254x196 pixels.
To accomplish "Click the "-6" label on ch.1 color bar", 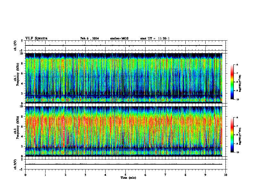I will pyautogui.click(x=237, y=65).
